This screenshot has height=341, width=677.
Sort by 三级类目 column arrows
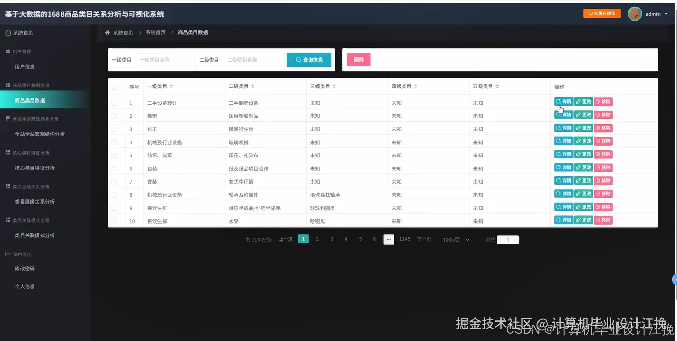[x=334, y=87]
